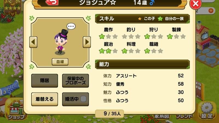Screen dimensions: 219x123
Task: Tap the first green star under 農作
Action: tap(102, 37)
